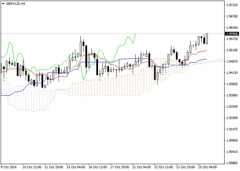Screen dimensions: 240x171
Task: Click the 1.97325 price scale label
Action: (232, 5)
